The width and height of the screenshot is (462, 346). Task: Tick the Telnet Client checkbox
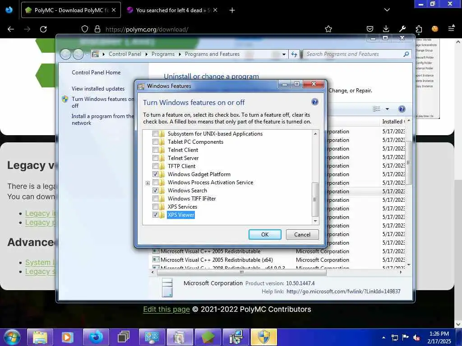click(x=155, y=150)
